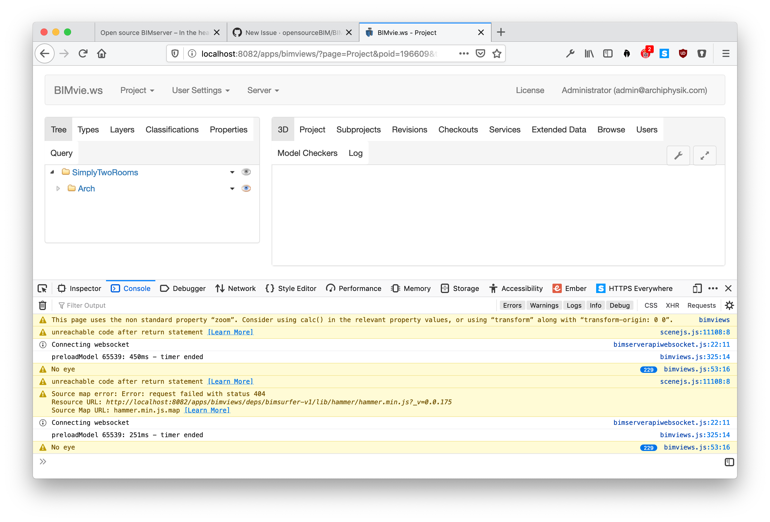Viewport: 770px width, 522px height.
Task: Hide SimplyTwoRooms using its eye toggle
Action: 246,171
